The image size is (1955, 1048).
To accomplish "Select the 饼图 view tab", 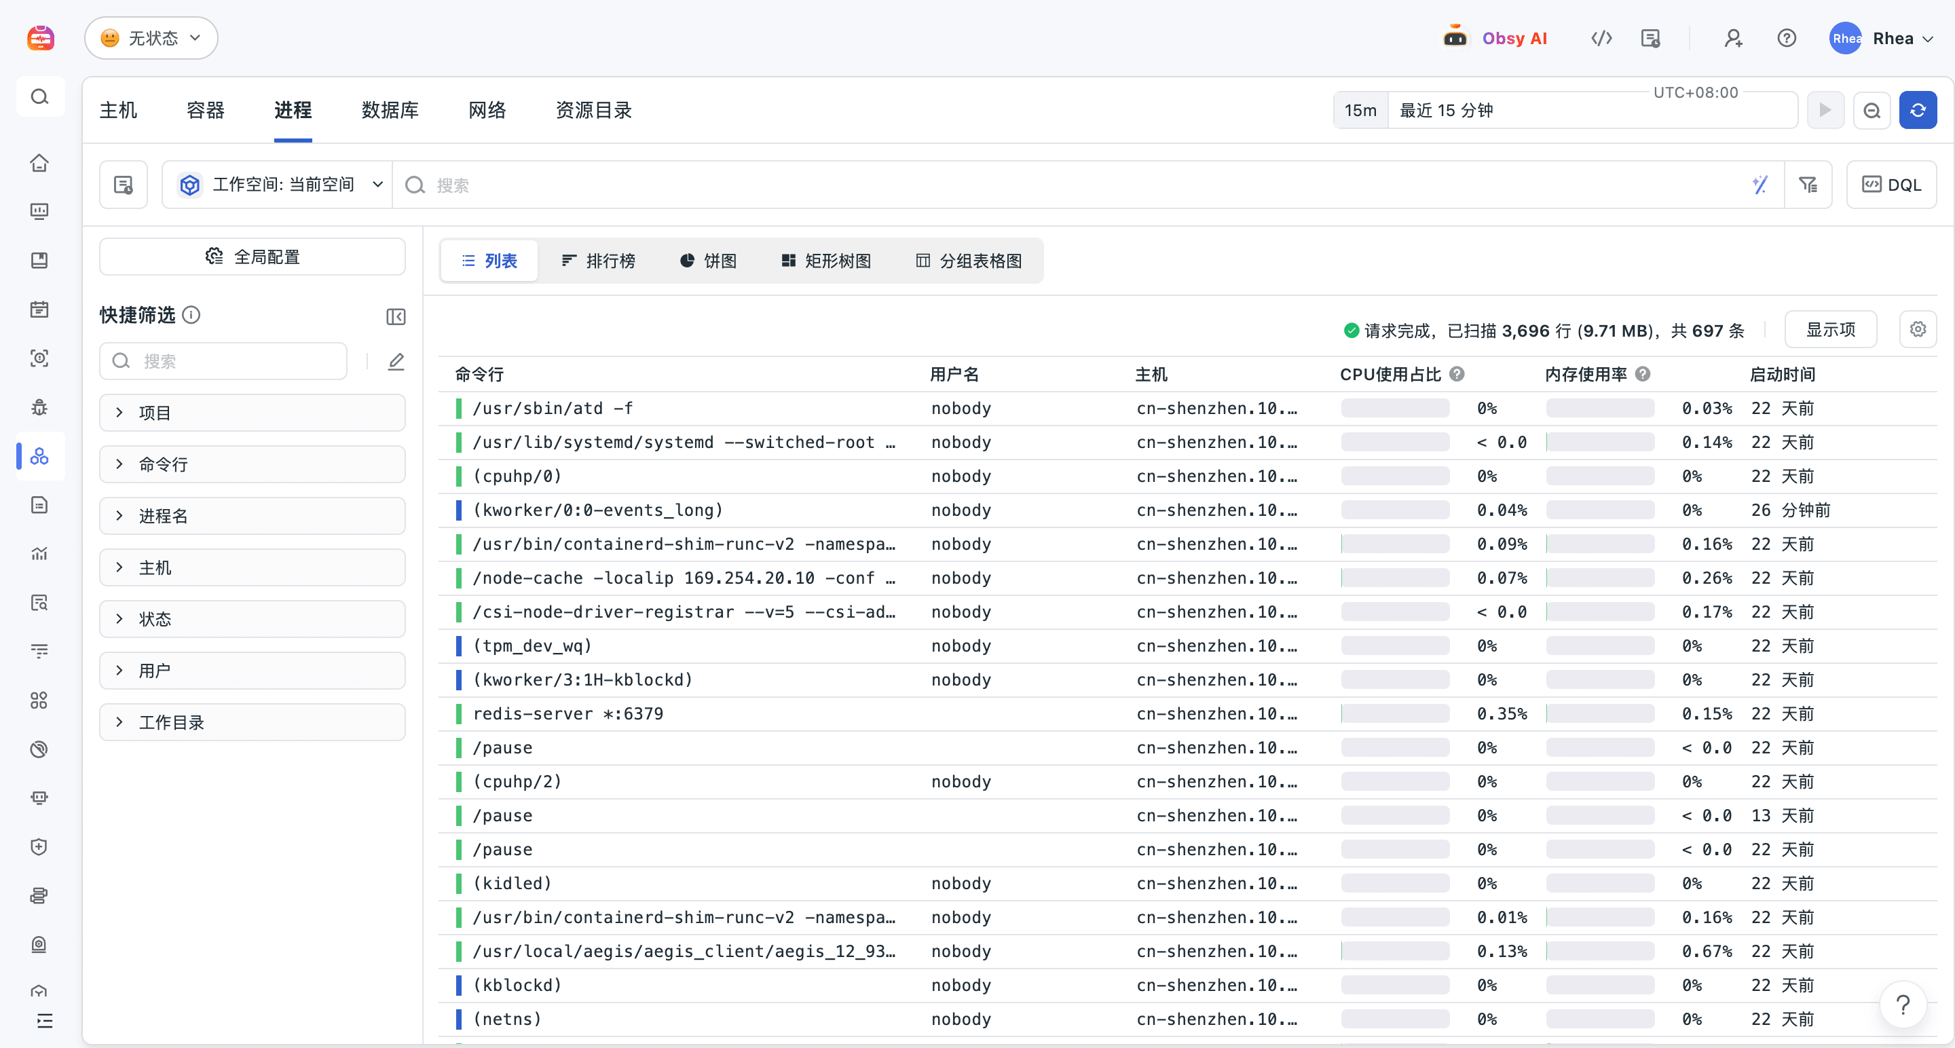I will [708, 261].
